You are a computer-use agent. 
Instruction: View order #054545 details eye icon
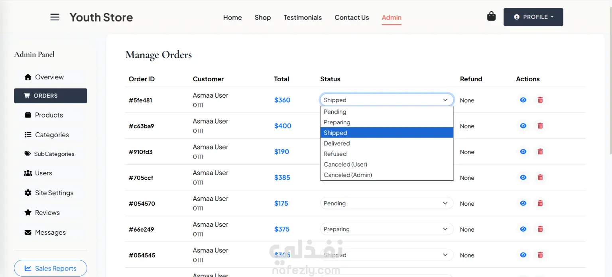(x=523, y=255)
